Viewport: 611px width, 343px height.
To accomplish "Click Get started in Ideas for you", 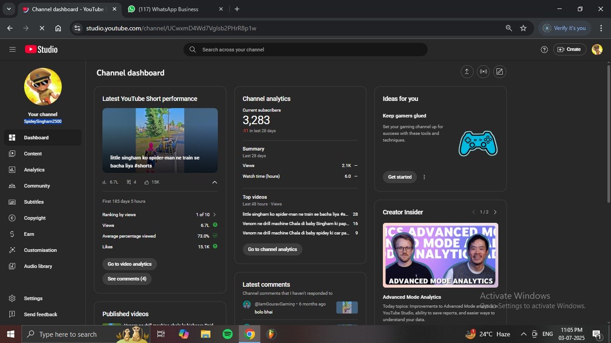I will (400, 177).
